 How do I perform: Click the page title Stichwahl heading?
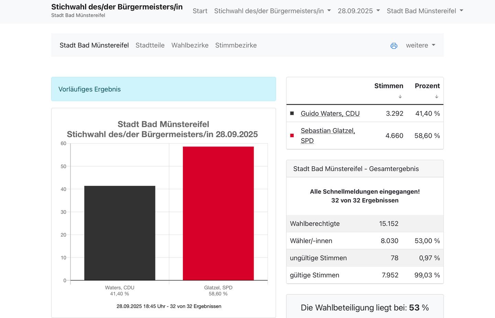(117, 7)
